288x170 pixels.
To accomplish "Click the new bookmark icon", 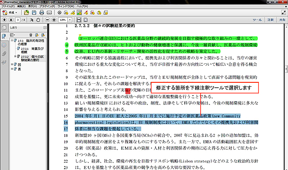I will click(37, 35).
